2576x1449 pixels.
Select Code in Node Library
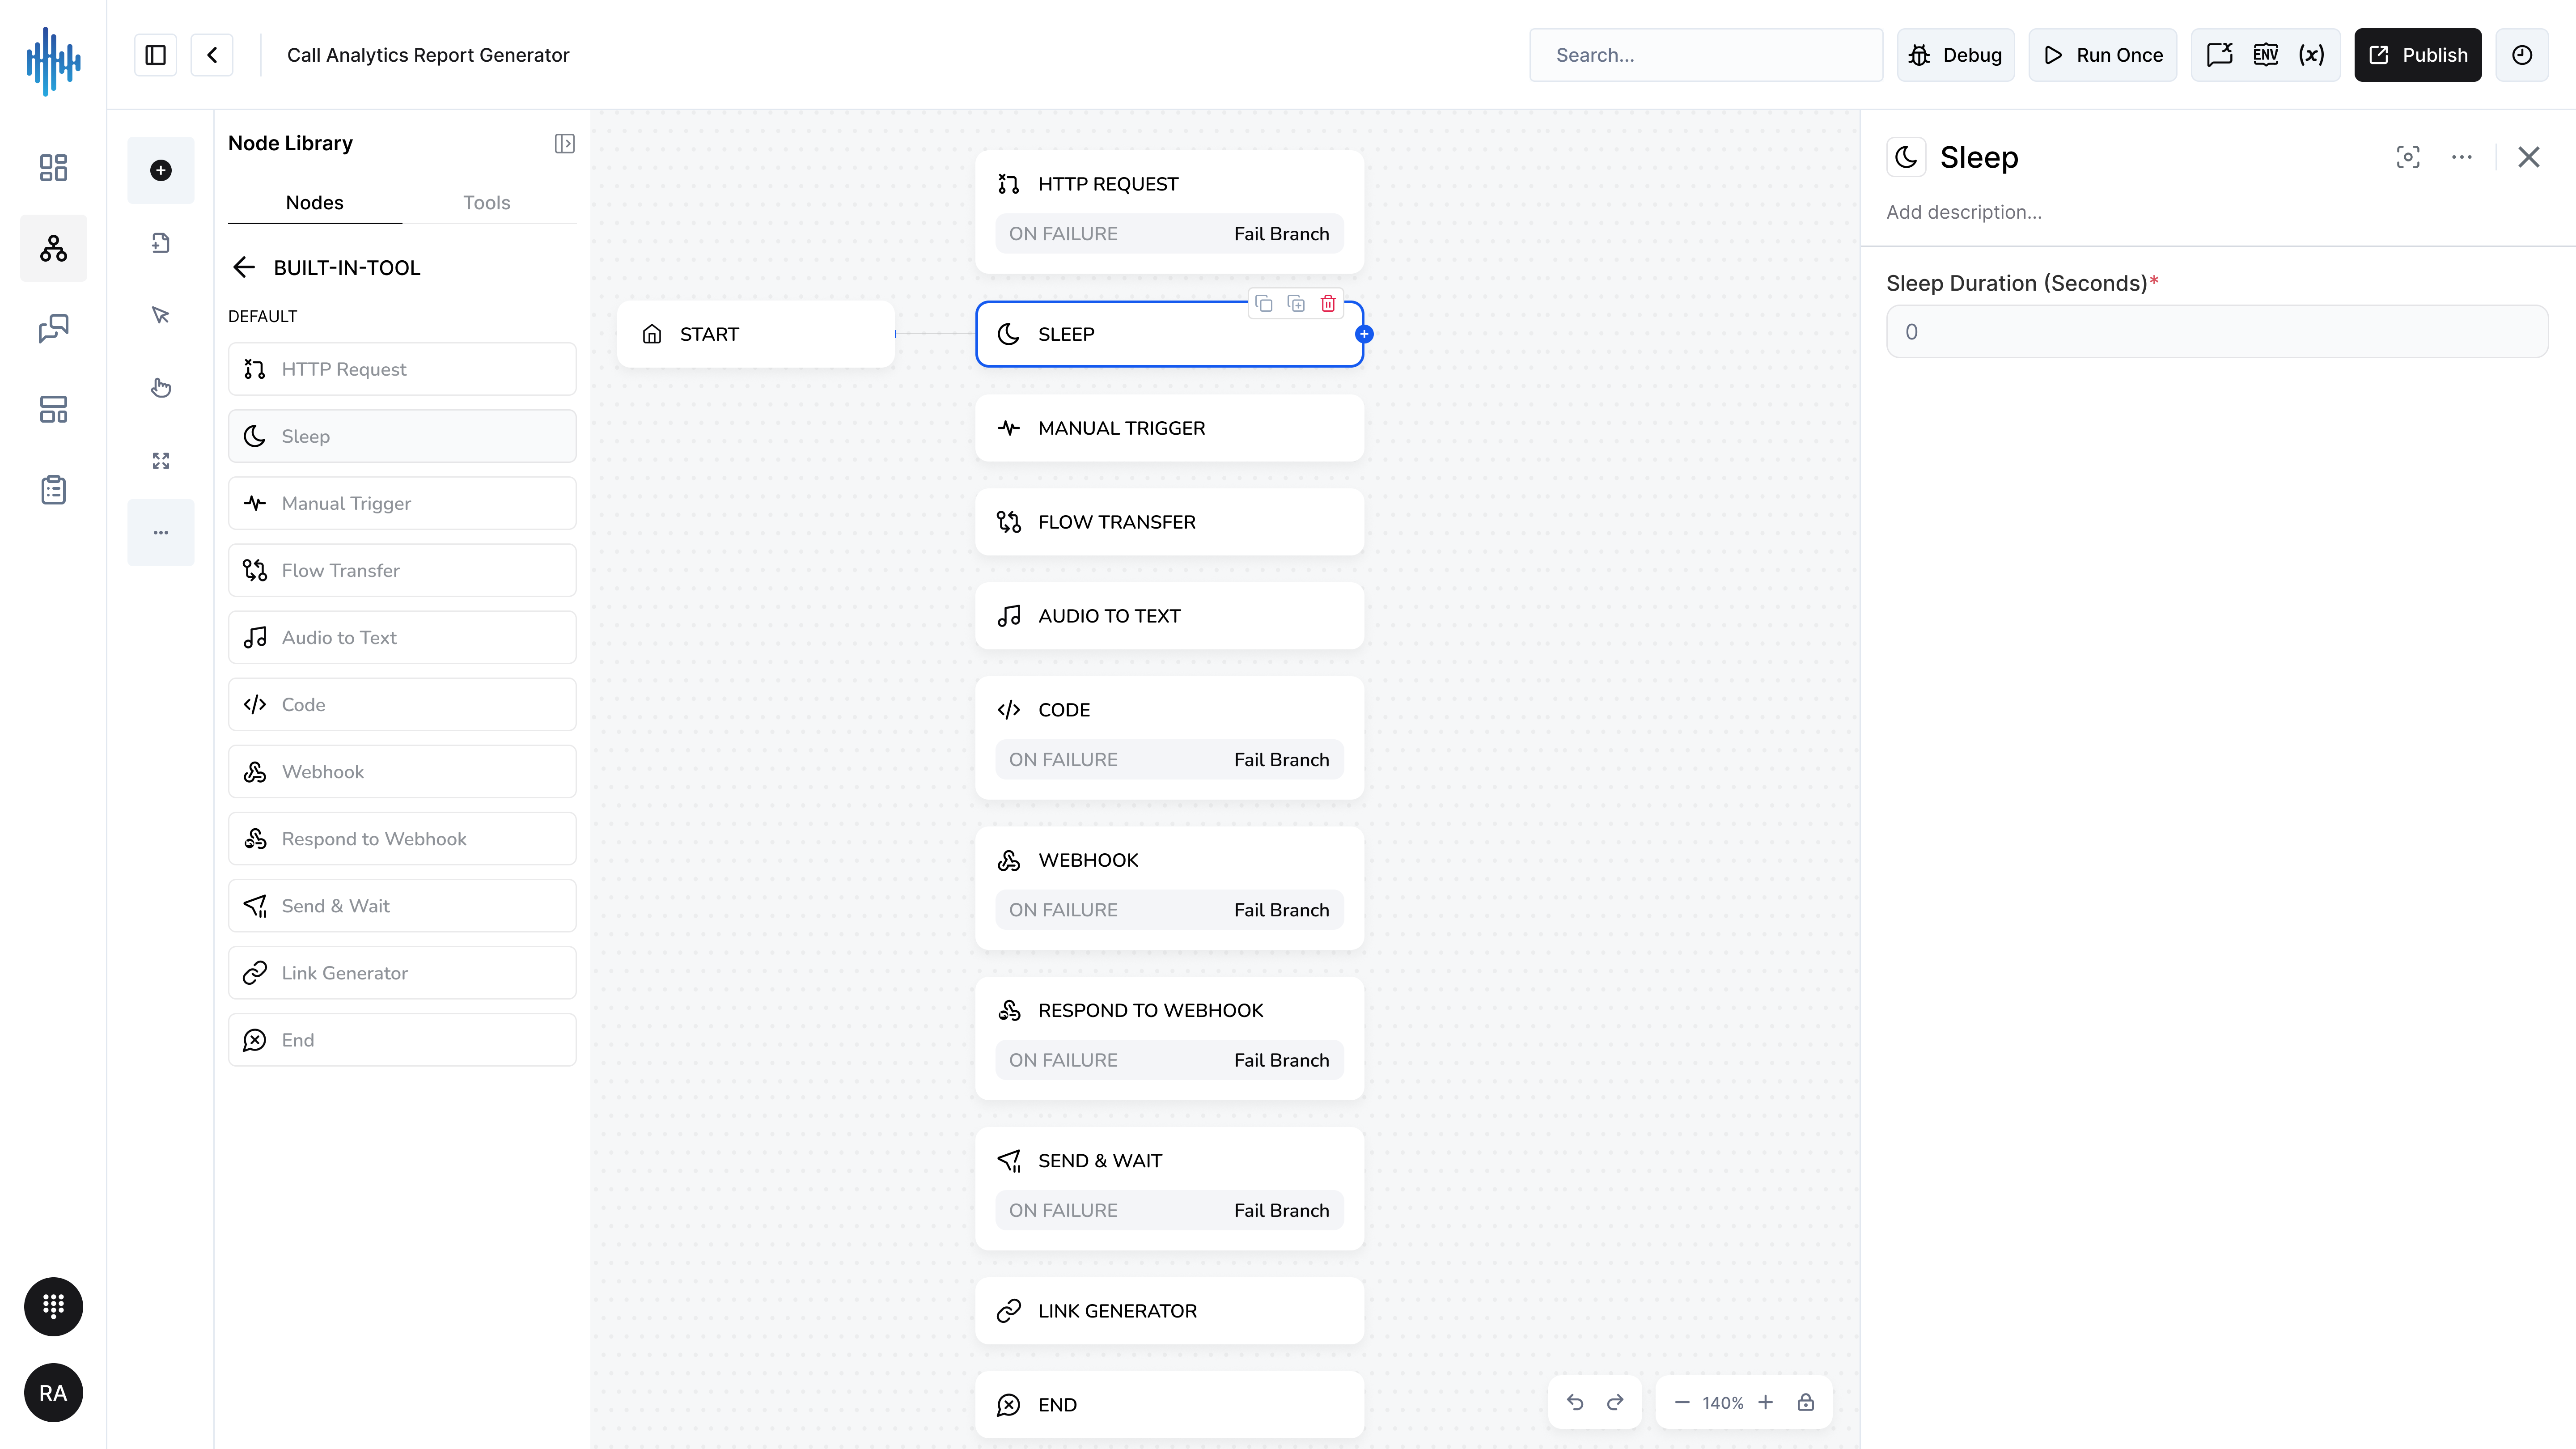point(402,704)
